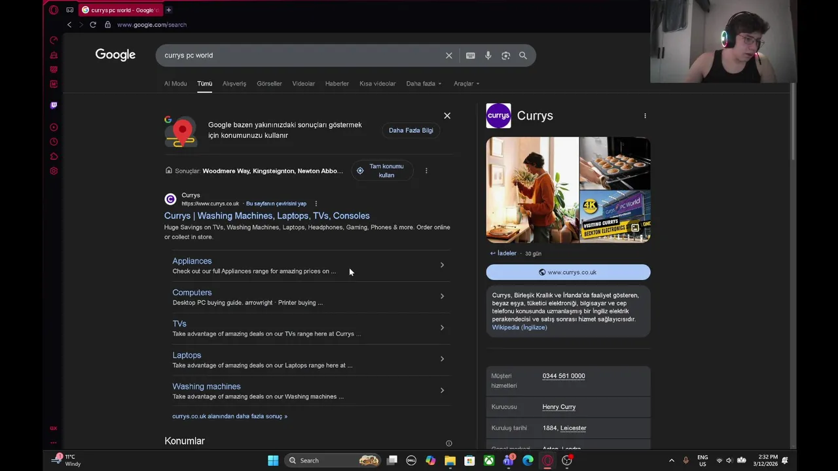Open Currys Washing Machines, Laptops result title
This screenshot has height=471, width=838.
point(267,216)
